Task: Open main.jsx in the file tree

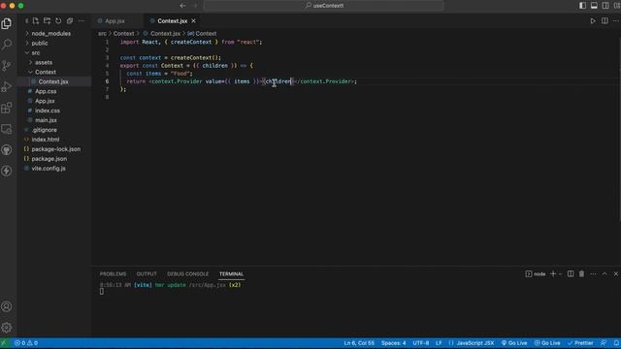Action: [46, 120]
